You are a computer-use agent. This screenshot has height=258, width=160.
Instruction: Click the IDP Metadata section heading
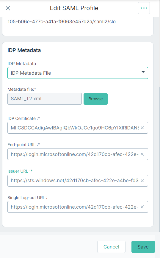[24, 50]
